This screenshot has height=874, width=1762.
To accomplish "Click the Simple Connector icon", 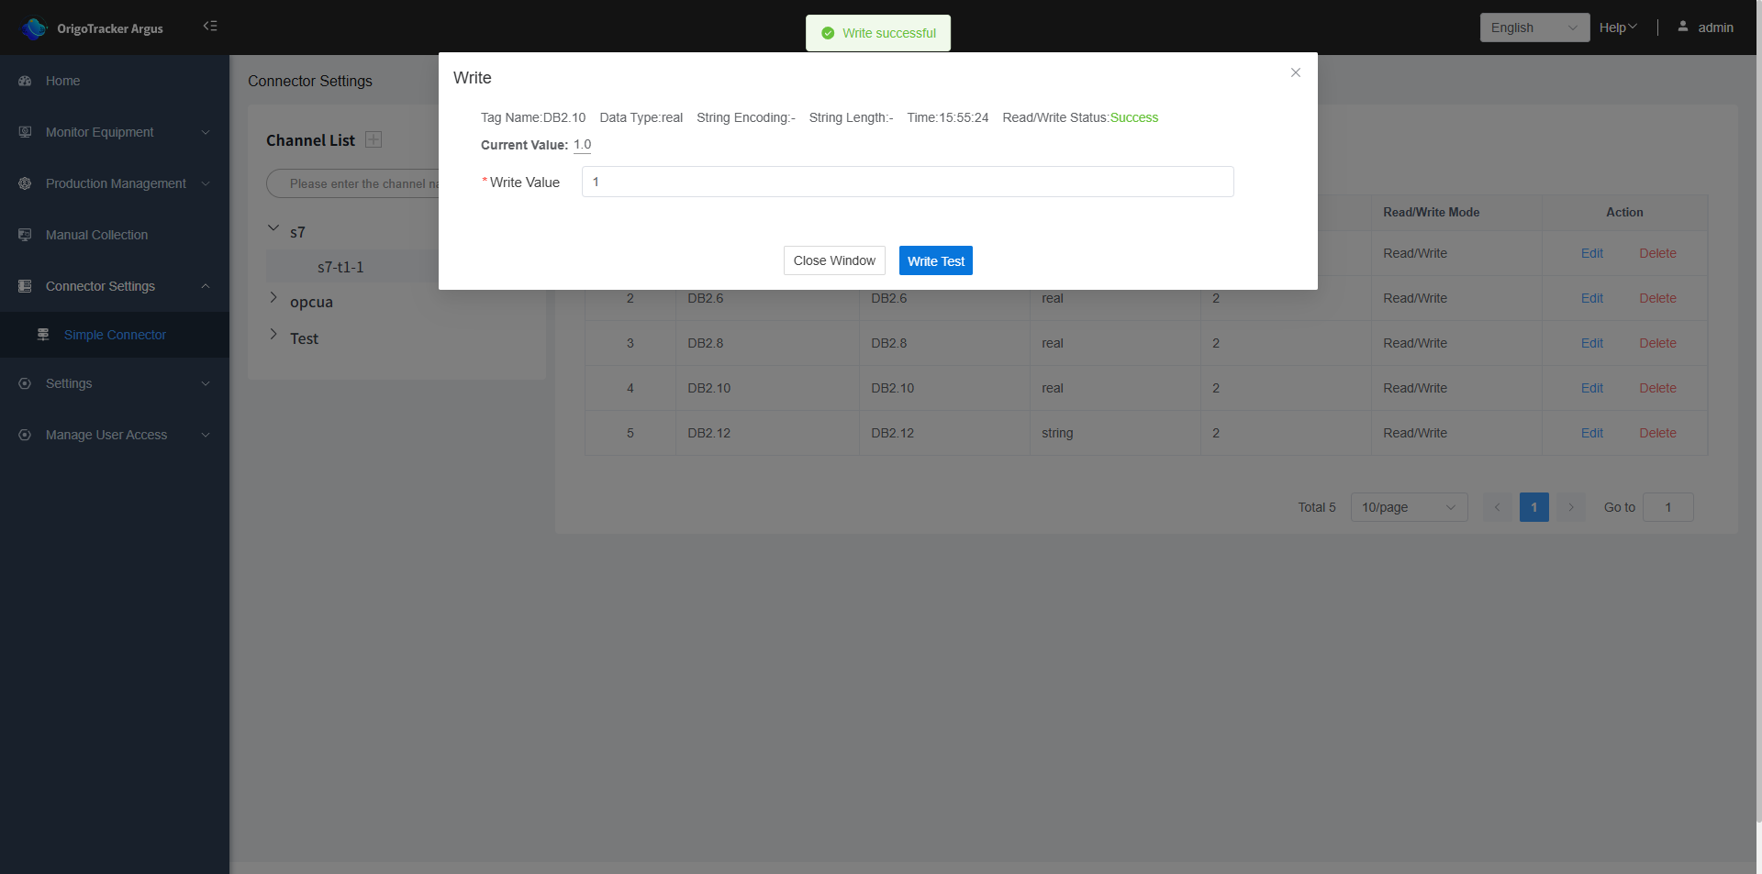I will [43, 335].
